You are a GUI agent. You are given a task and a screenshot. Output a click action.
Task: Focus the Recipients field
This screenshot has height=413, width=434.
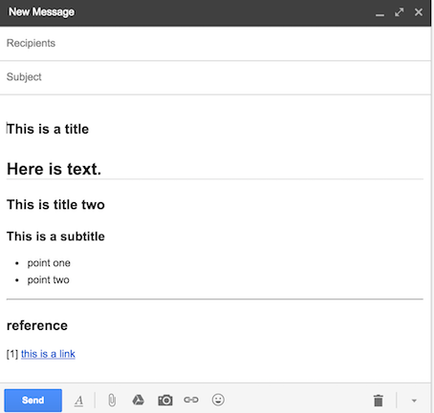(215, 43)
